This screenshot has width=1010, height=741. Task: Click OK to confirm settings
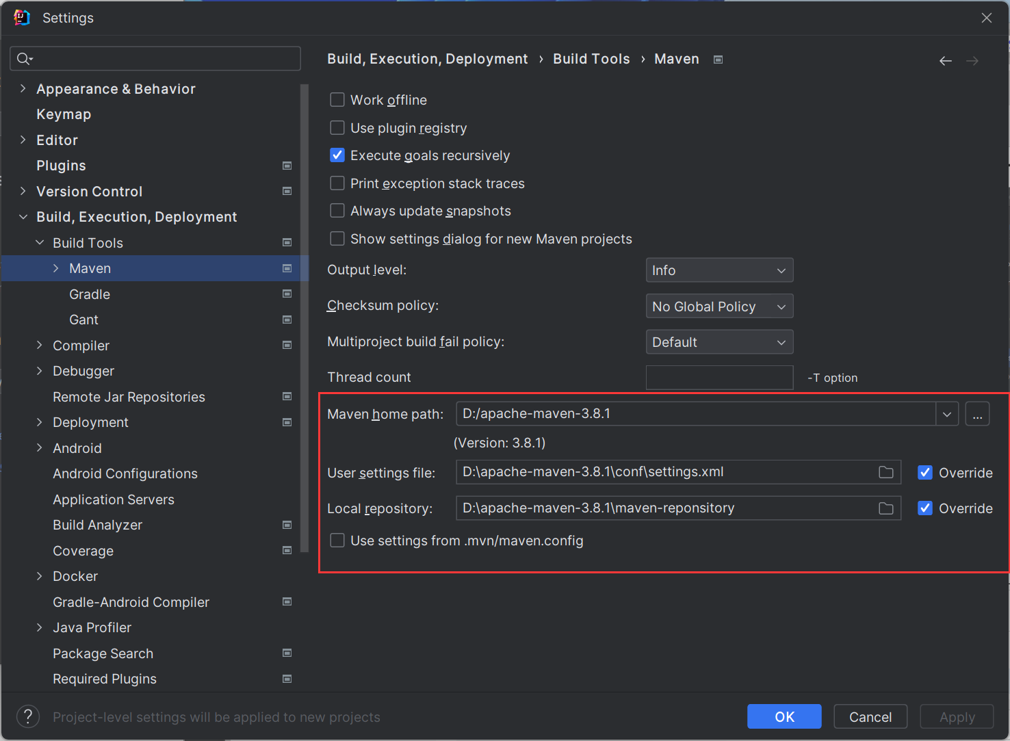[x=784, y=716]
